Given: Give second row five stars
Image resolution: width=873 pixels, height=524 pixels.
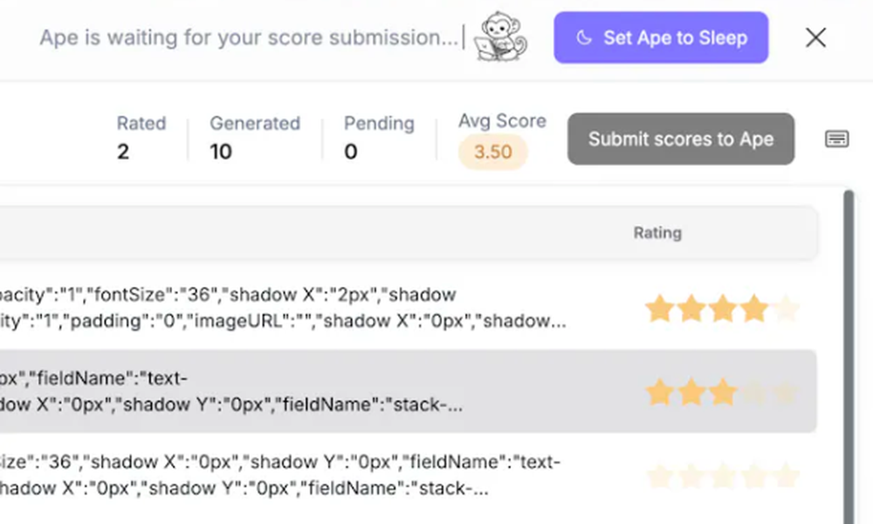Looking at the screenshot, I should [x=787, y=391].
